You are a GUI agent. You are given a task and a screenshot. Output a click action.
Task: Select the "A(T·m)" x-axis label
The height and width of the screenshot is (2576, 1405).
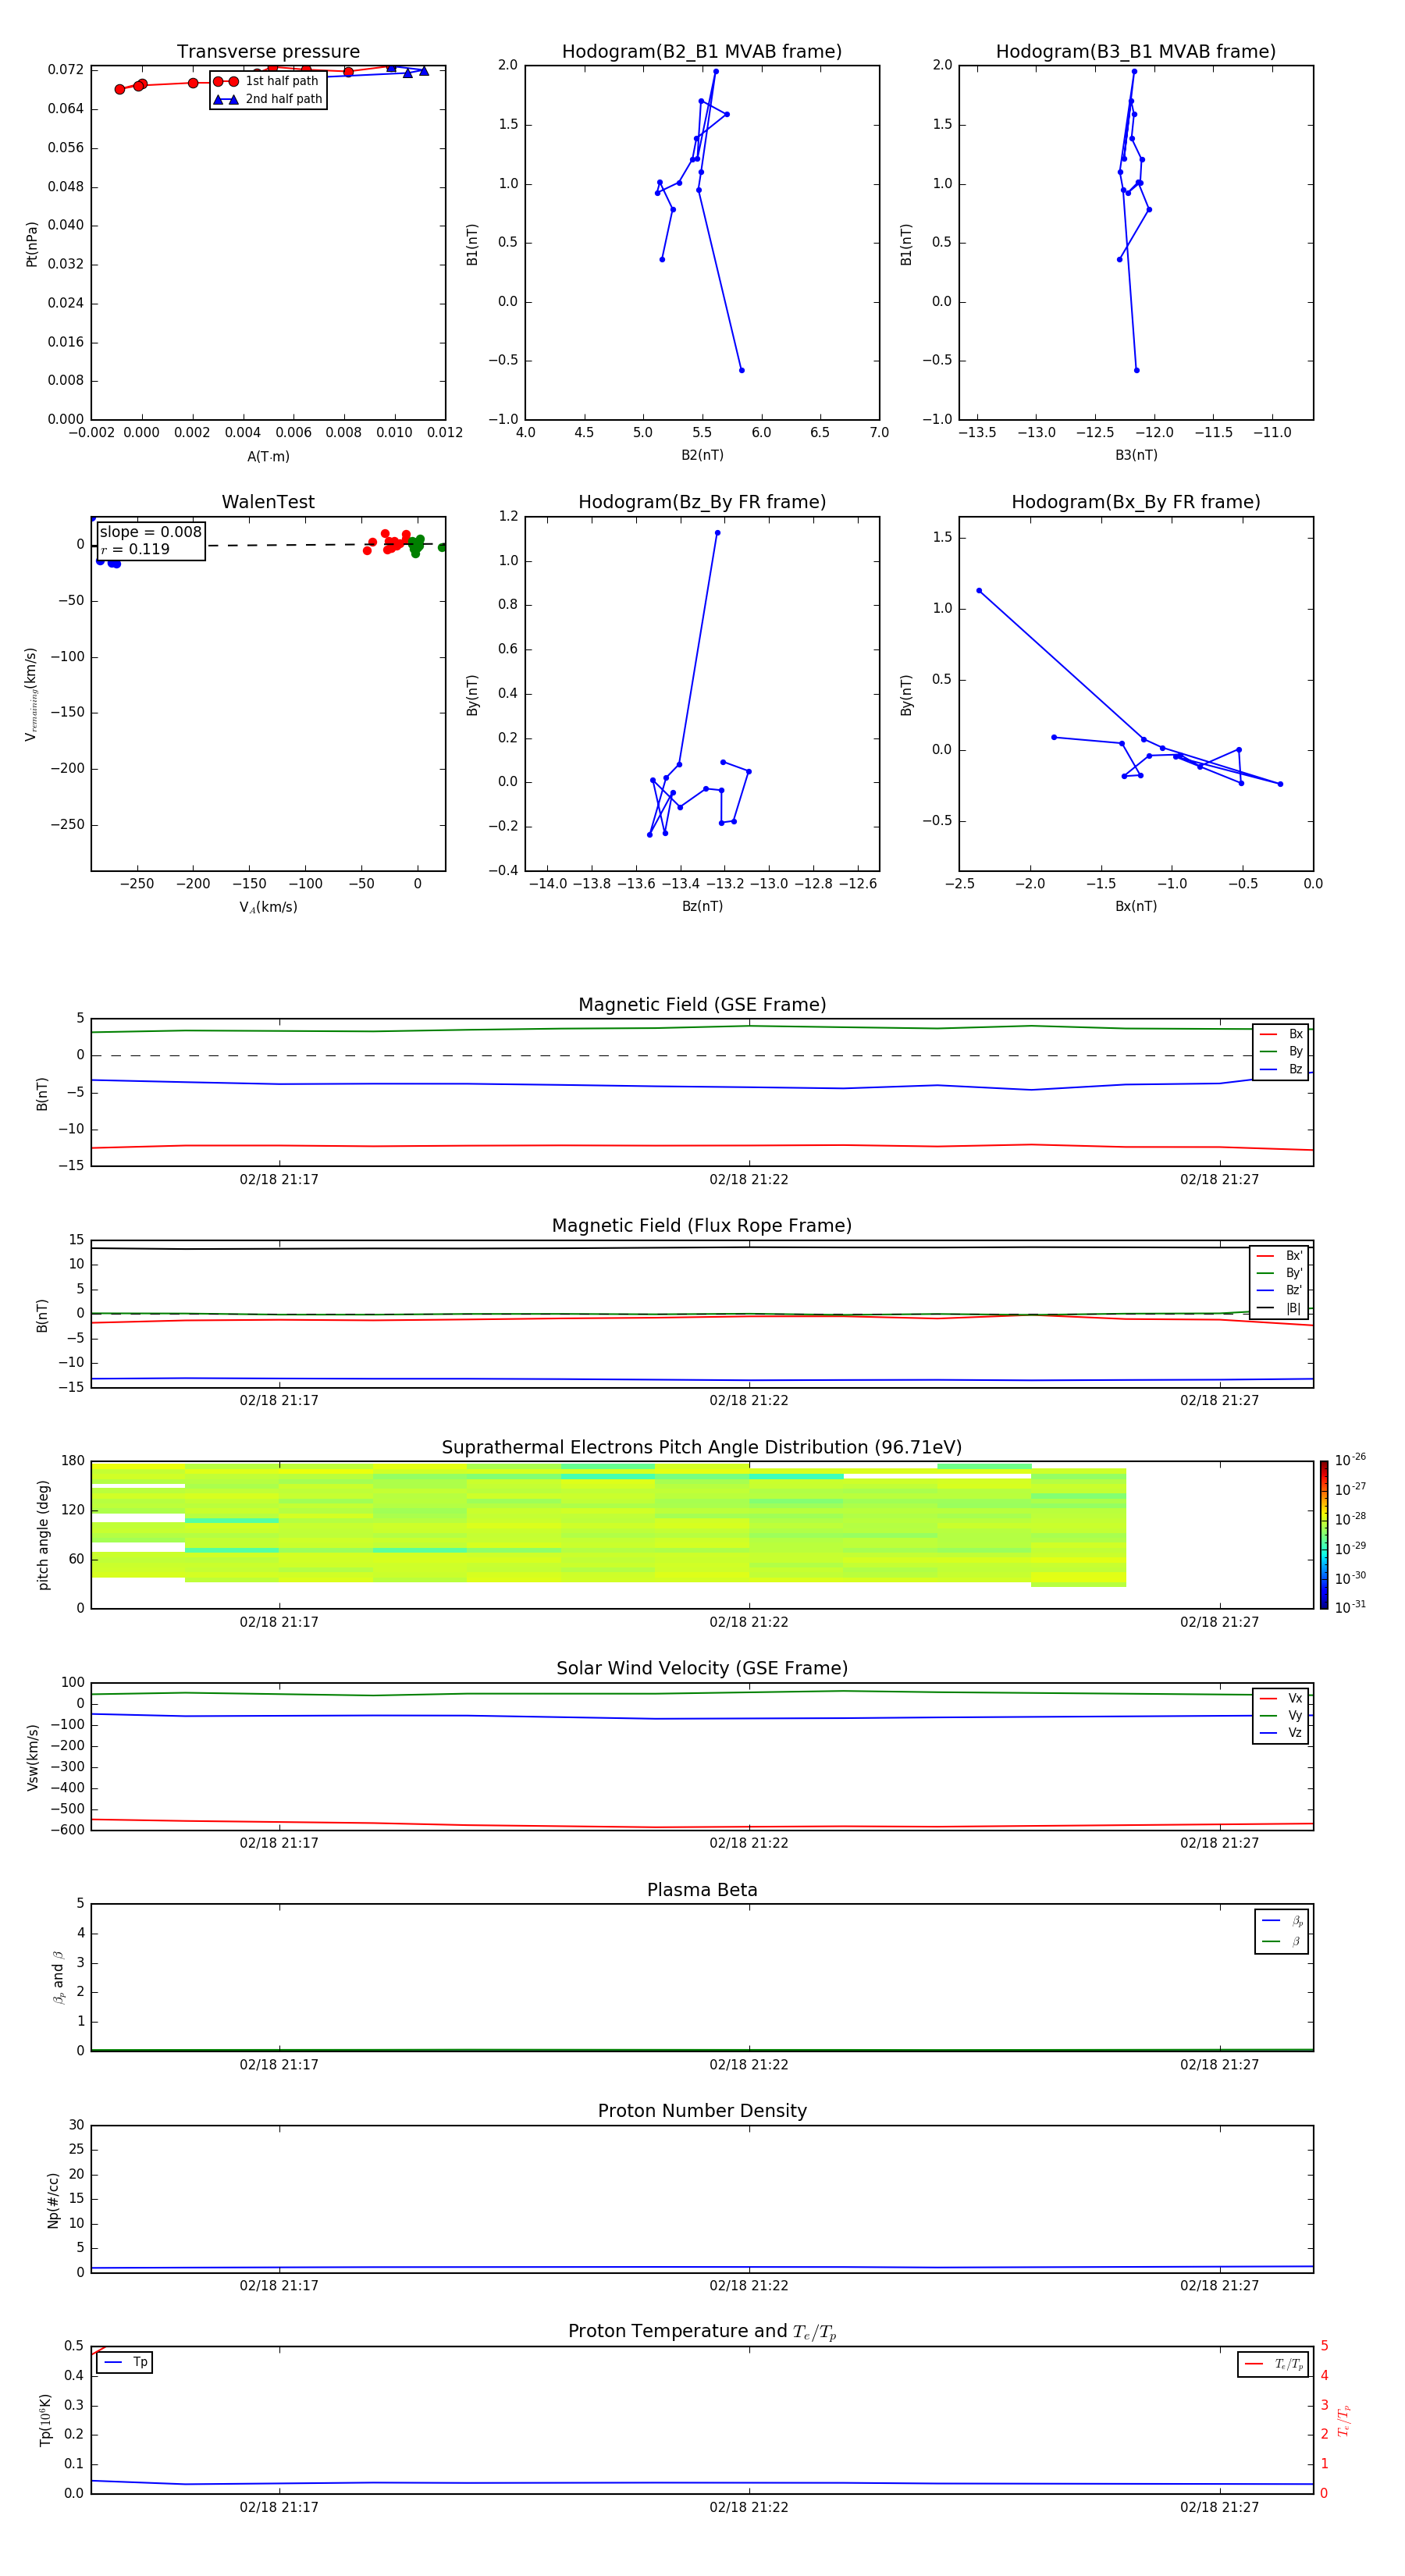[268, 456]
